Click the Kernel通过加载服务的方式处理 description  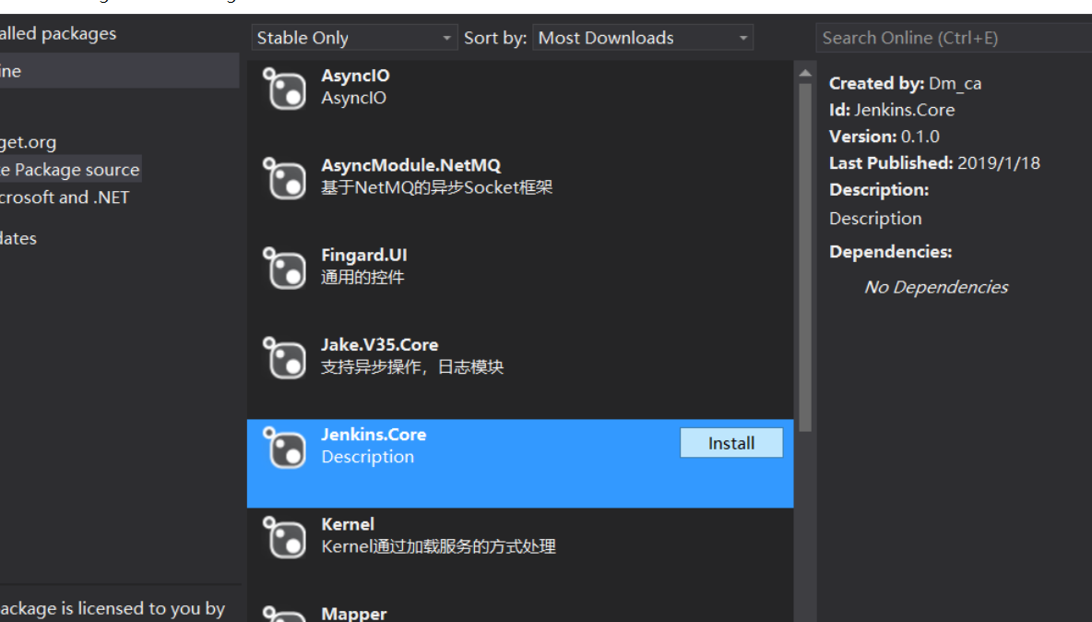coord(439,546)
